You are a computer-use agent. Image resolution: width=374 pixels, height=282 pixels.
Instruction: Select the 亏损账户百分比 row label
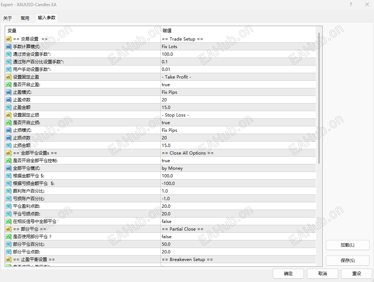click(x=29, y=199)
